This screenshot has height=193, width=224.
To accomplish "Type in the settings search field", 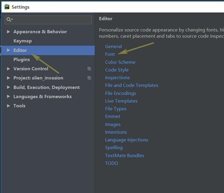I will point(52,19).
